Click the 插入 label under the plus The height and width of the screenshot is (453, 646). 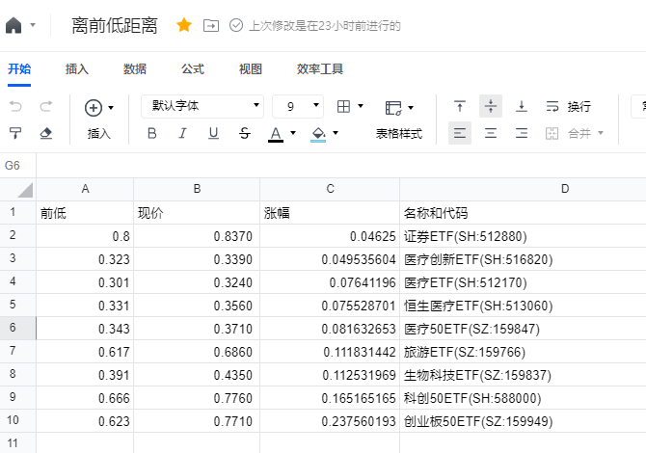(x=99, y=133)
